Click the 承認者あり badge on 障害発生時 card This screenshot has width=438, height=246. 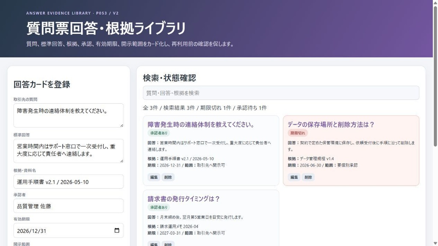[x=159, y=133]
